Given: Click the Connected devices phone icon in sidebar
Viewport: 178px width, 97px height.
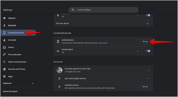Looking at the screenshot, I should pyautogui.click(x=4, y=33).
